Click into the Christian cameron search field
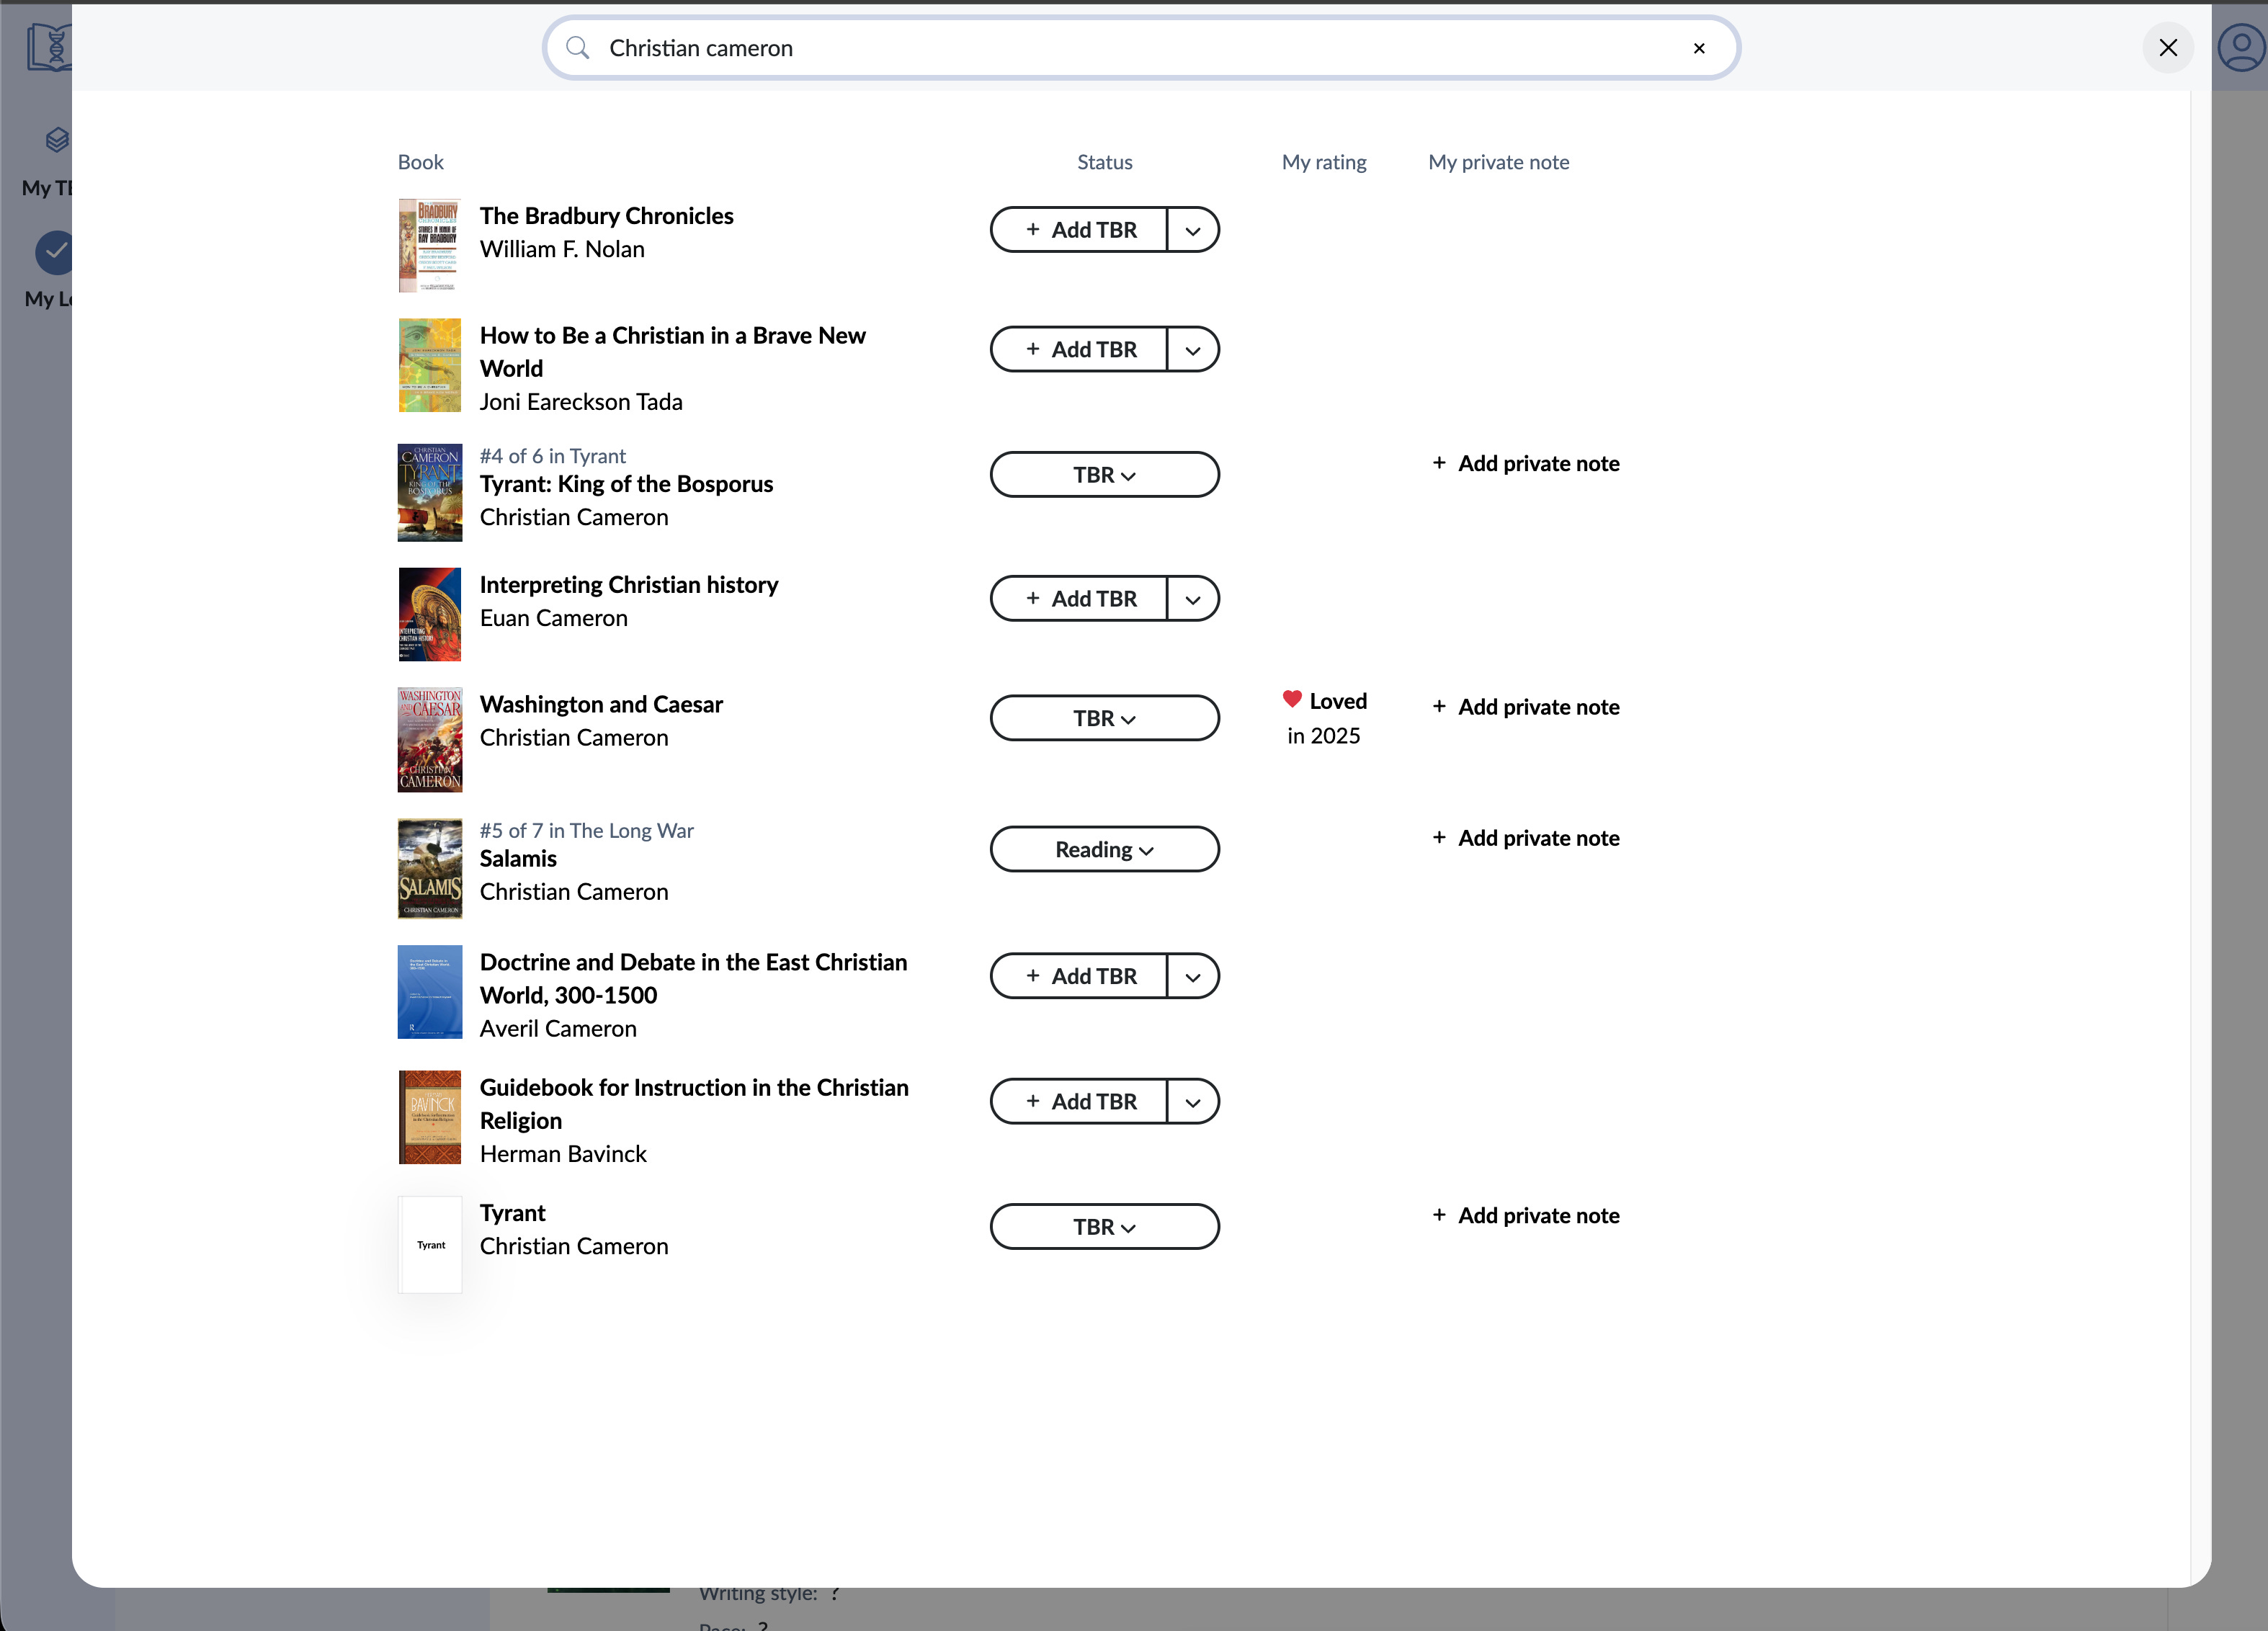The image size is (2268, 1631). [1100, 48]
